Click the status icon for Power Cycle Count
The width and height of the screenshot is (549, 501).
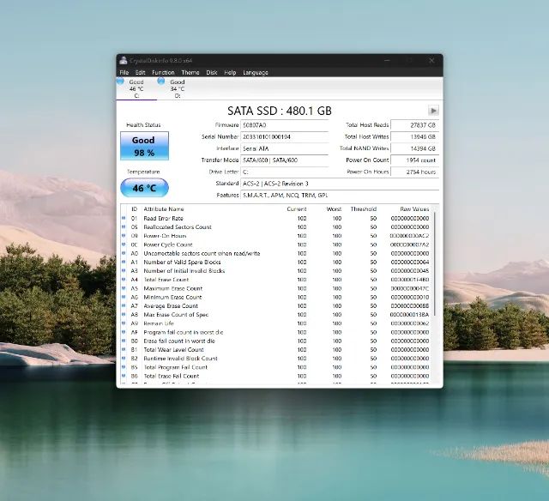[x=124, y=244]
